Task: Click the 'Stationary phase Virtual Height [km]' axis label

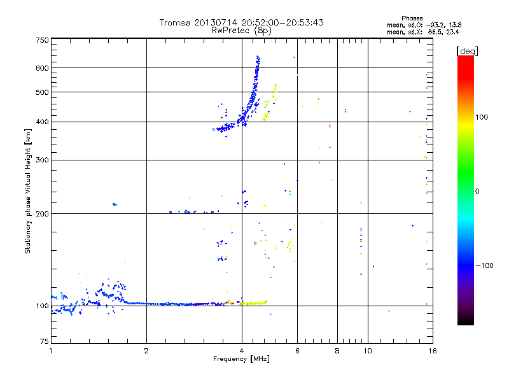Action: [28, 192]
